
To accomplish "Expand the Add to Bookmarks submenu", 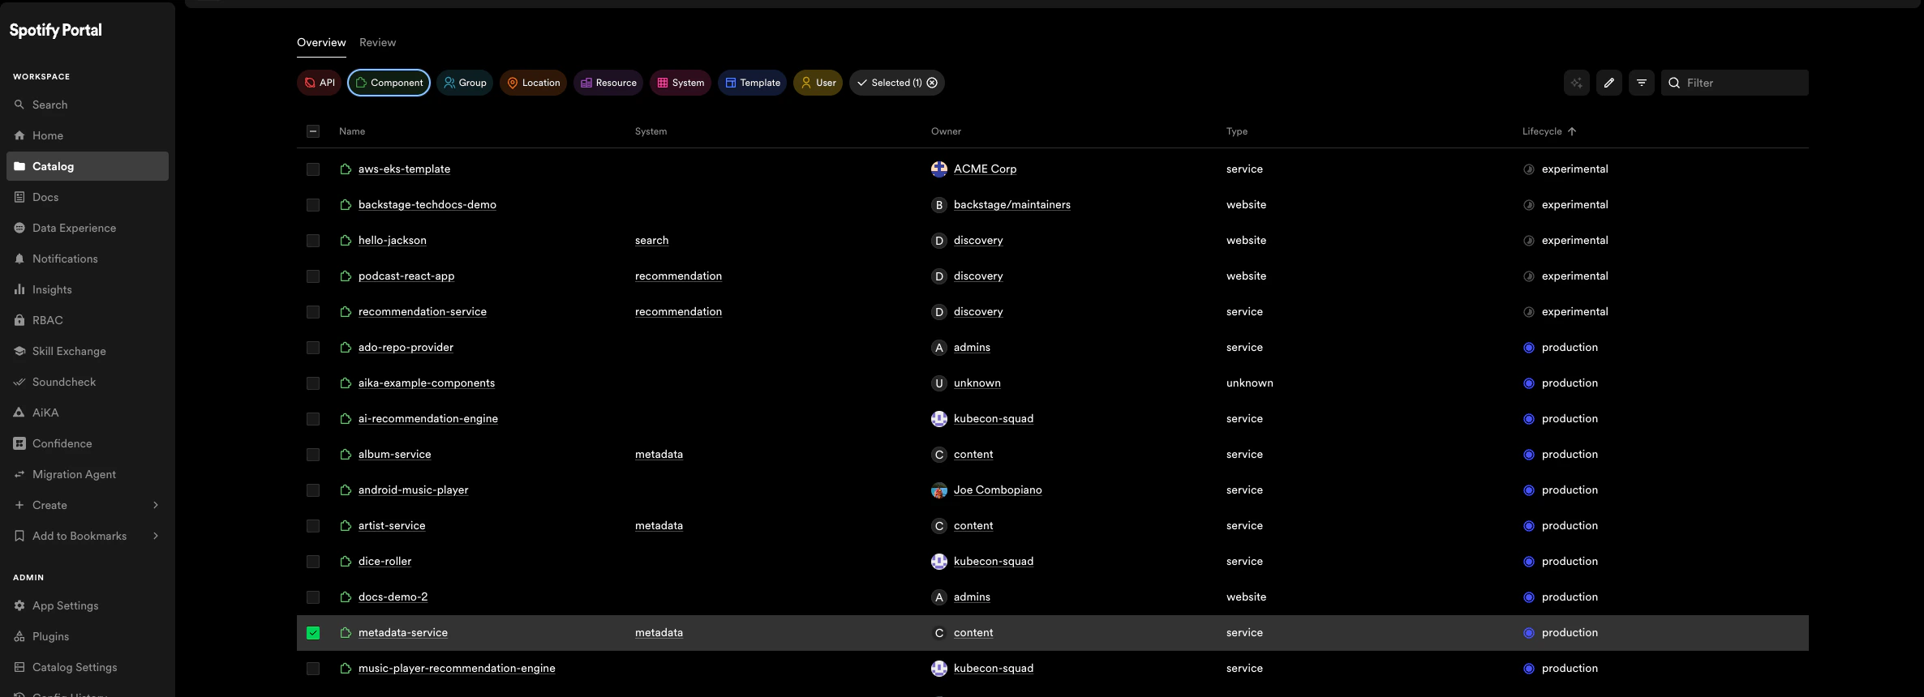I will pyautogui.click(x=156, y=536).
